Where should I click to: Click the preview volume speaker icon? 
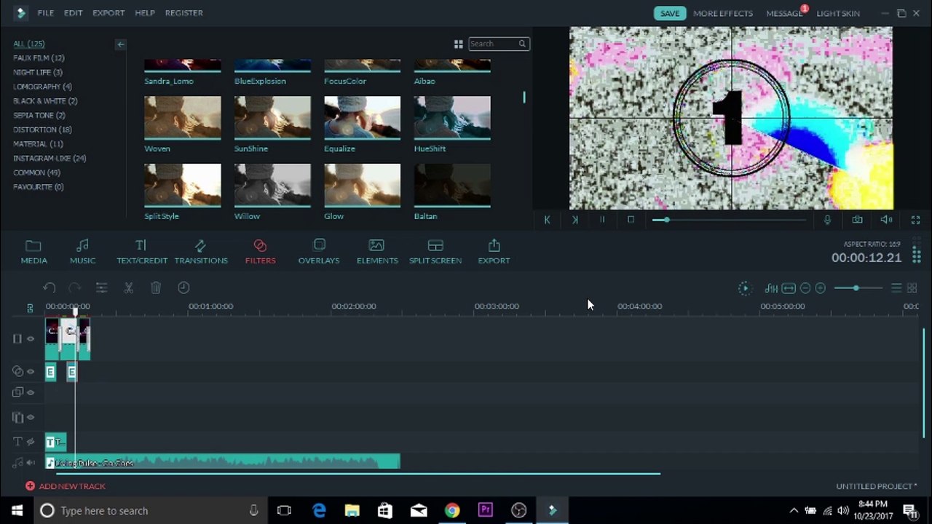(x=886, y=220)
